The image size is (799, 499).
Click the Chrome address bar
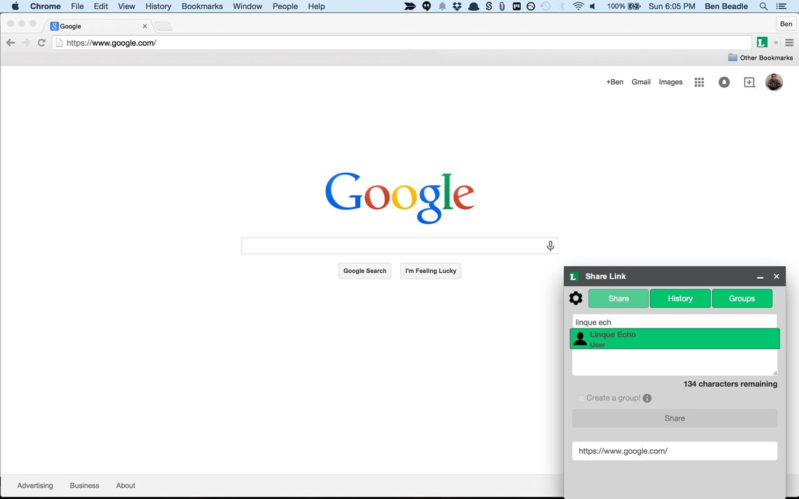[401, 42]
